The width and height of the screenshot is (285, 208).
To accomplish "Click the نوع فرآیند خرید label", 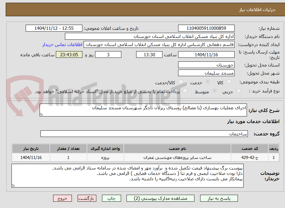I will click(264, 91).
